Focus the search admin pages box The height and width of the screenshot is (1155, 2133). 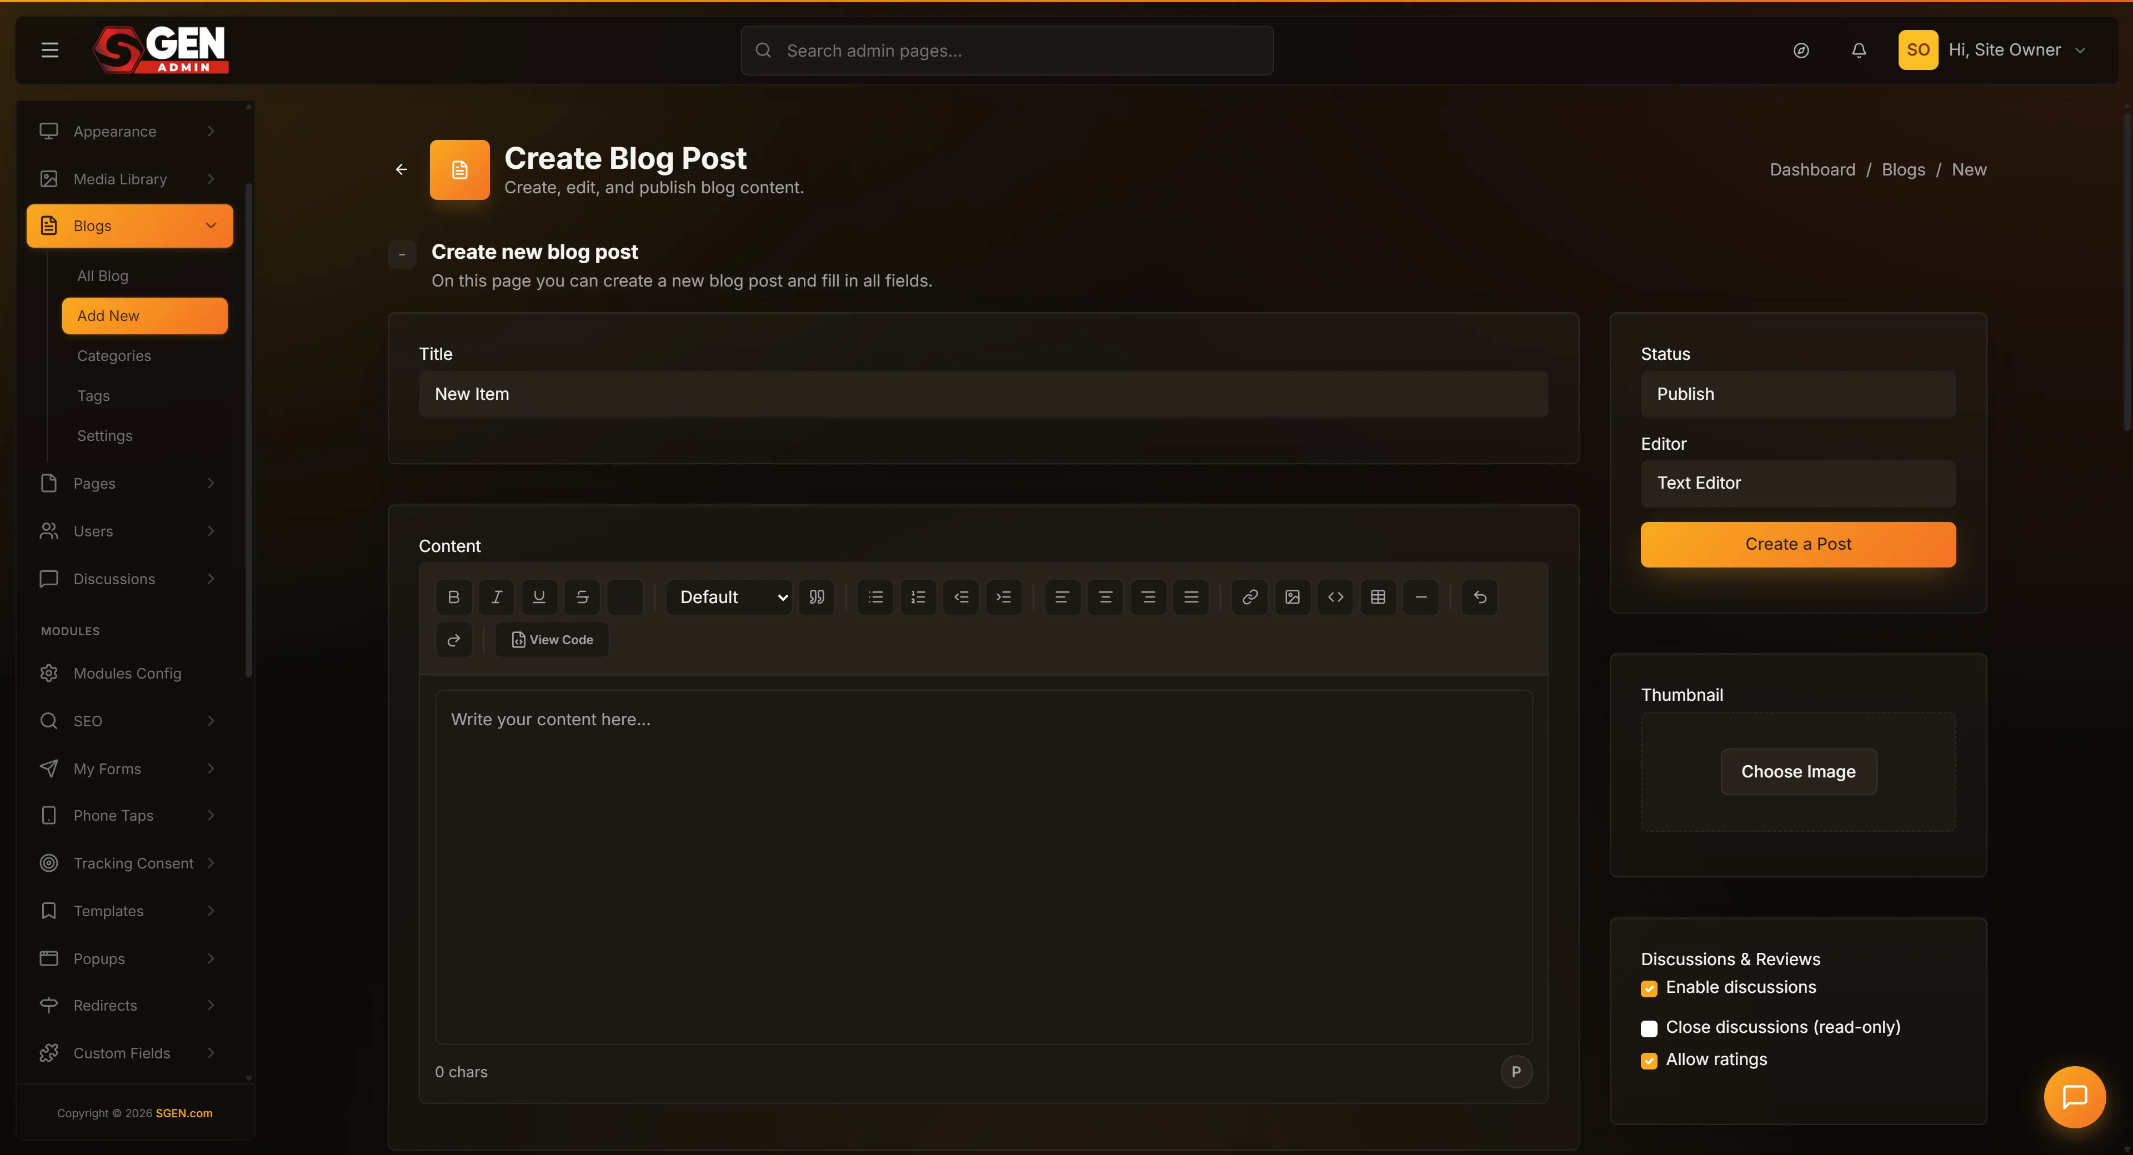point(1007,51)
